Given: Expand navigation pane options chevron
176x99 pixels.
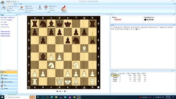Looking at the screenshot, I should (16, 92).
